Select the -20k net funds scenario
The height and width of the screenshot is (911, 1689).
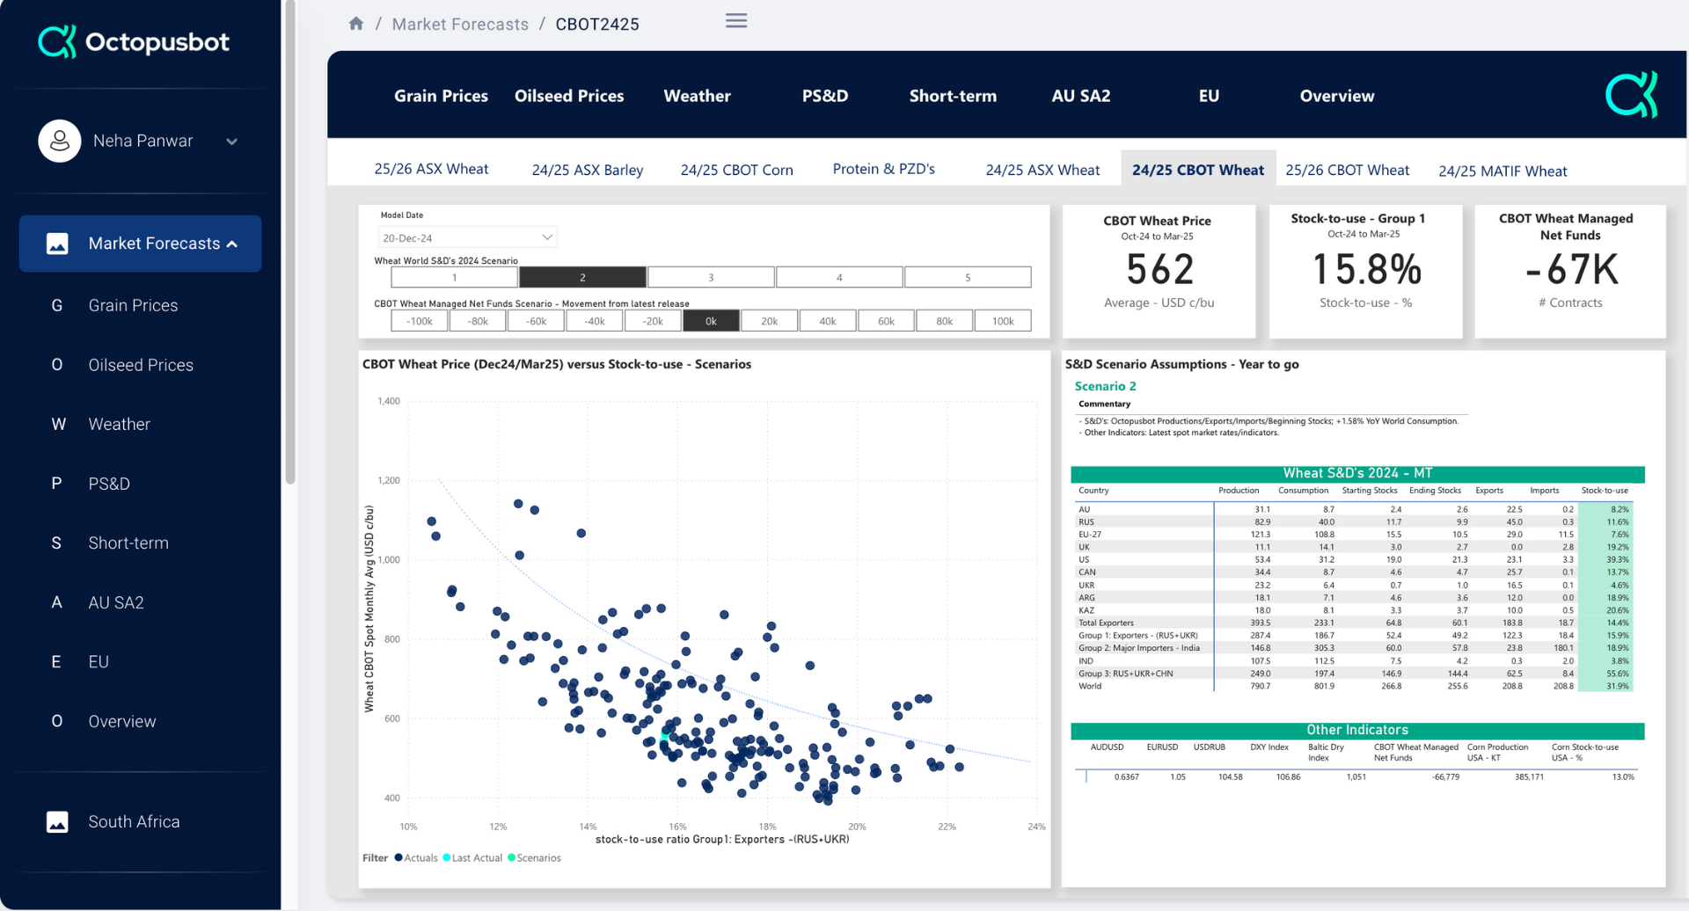pyautogui.click(x=653, y=321)
